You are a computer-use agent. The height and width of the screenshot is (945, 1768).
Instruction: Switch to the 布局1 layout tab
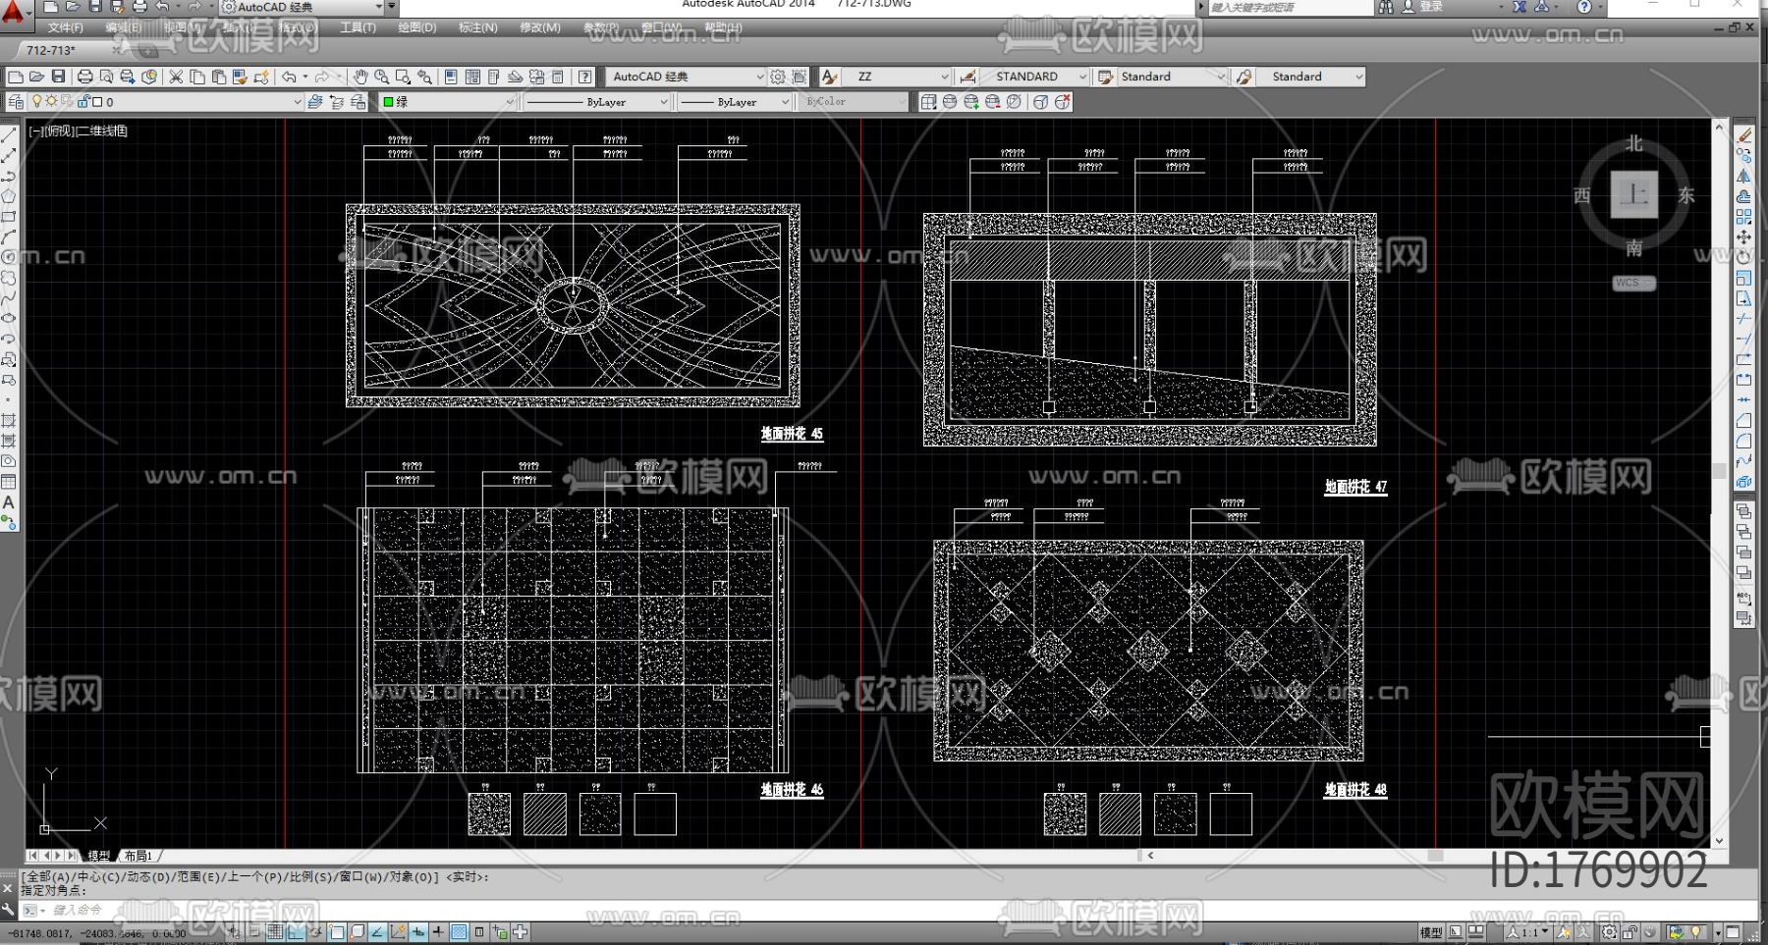pyautogui.click(x=138, y=856)
